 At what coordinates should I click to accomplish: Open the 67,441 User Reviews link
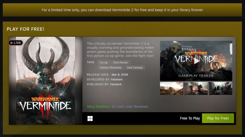pyautogui.click(x=130, y=107)
